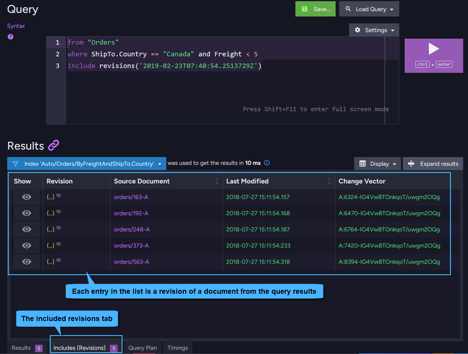The image size is (468, 354).
Task: Open the query syntax help icon
Action: [x=11, y=37]
